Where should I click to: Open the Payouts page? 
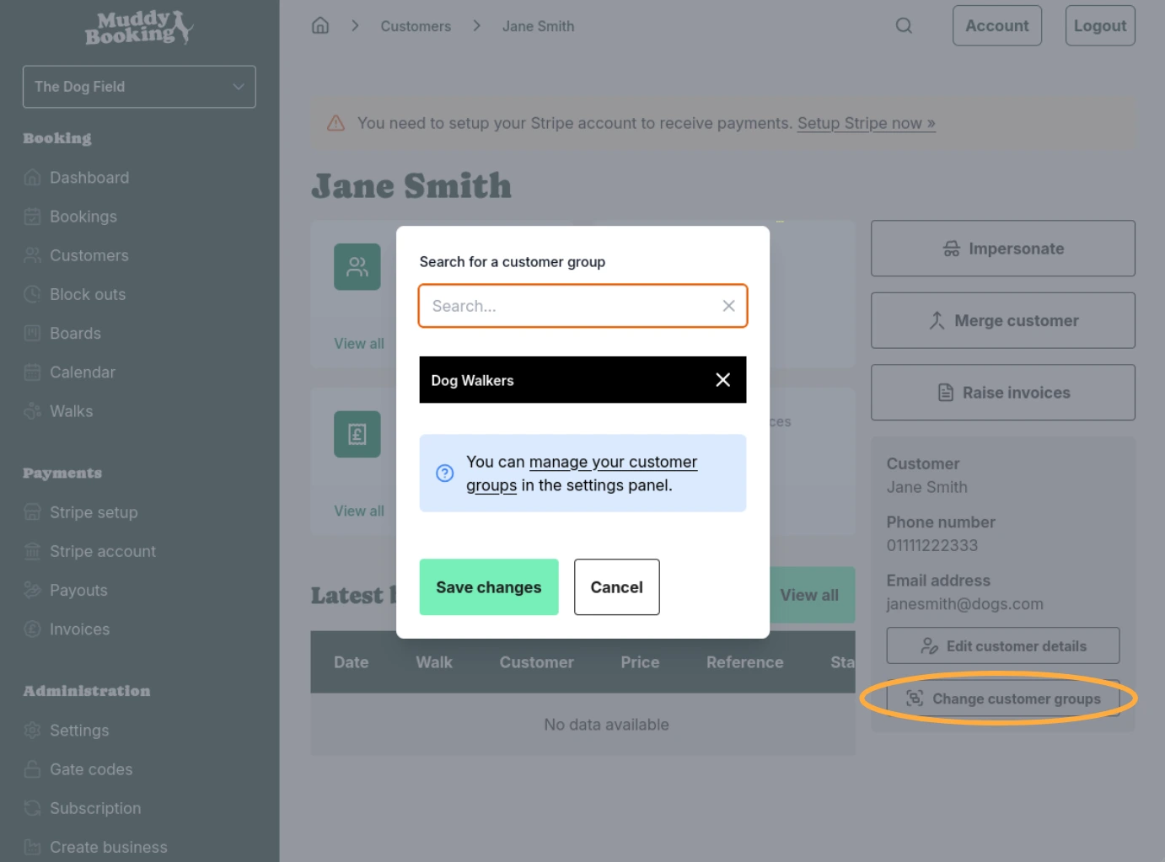click(78, 590)
